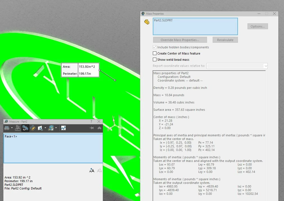Click the Pz = 402.14 value
This screenshot has height=201, width=284.
(x=206, y=150)
